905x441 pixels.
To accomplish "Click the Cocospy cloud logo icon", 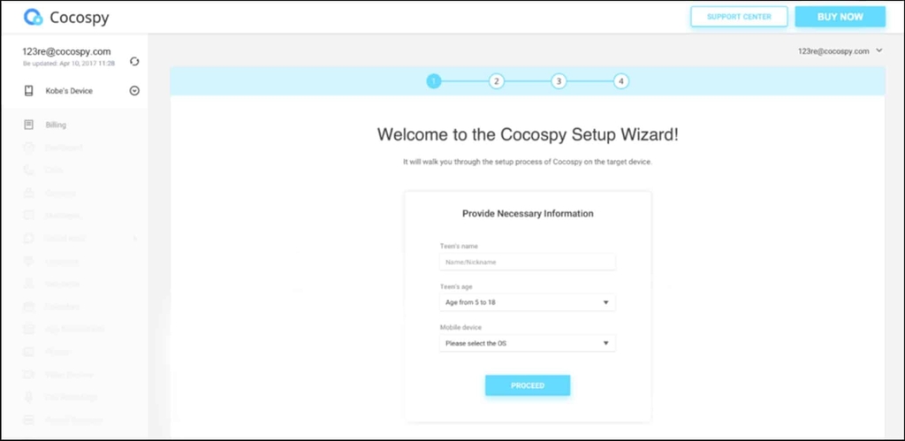I will [x=34, y=18].
